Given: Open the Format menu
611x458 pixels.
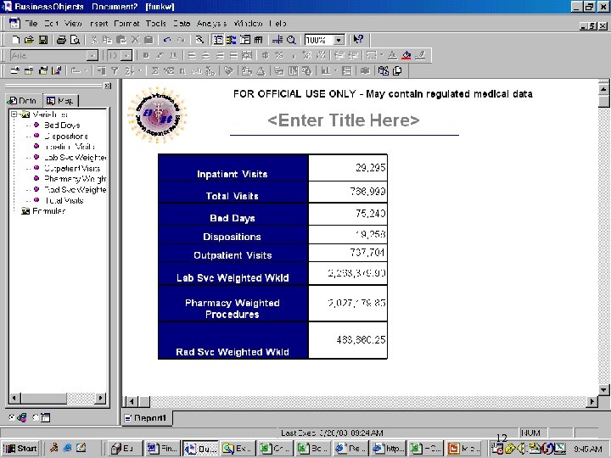Looking at the screenshot, I should pos(126,24).
